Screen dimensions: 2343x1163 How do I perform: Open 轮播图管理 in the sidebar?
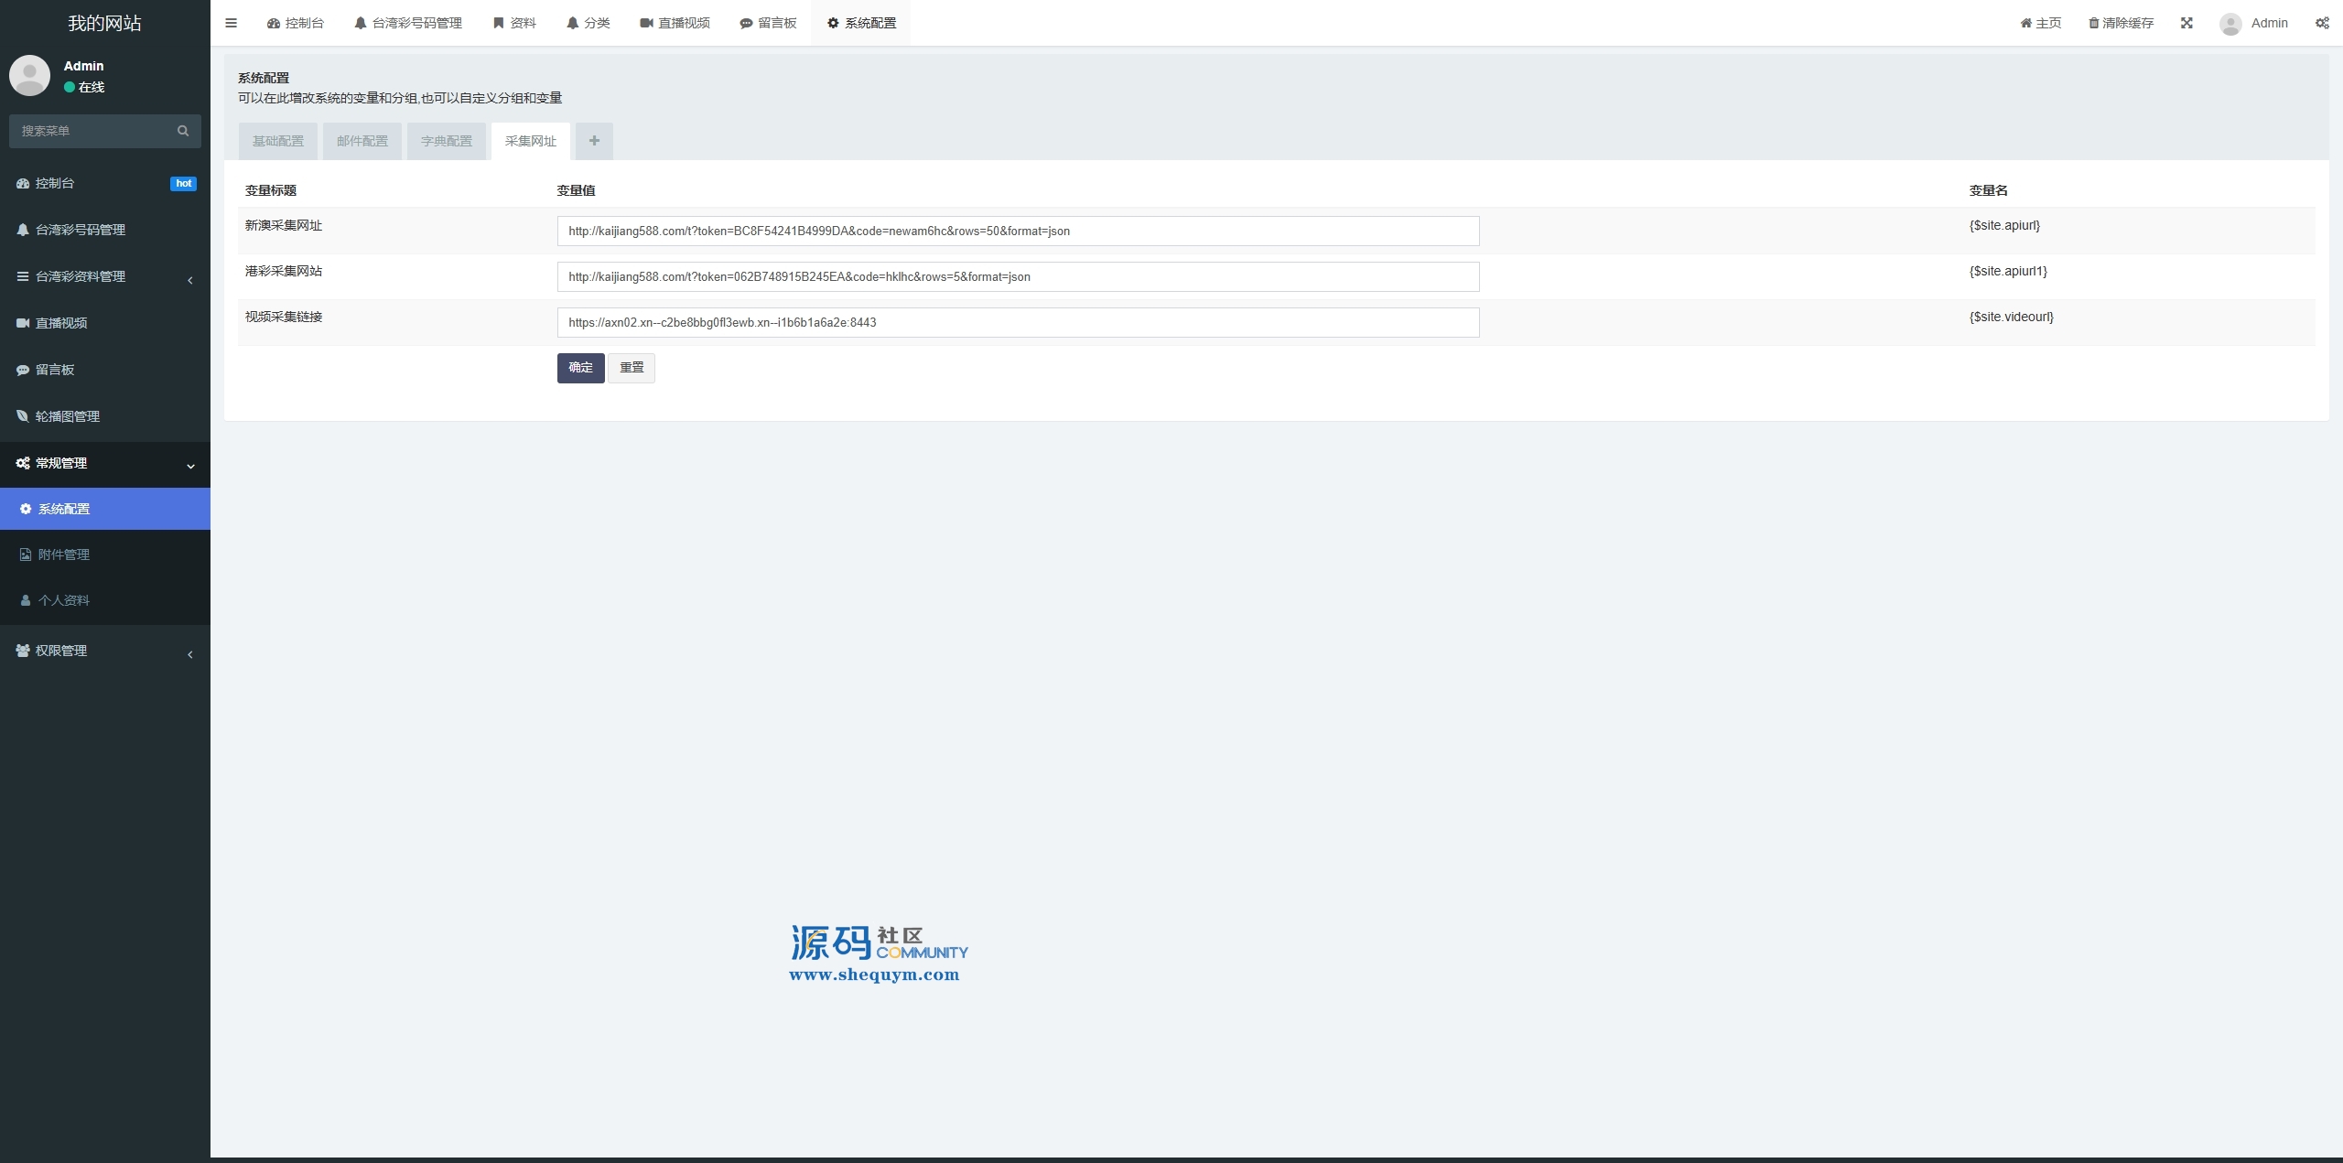[x=67, y=416]
